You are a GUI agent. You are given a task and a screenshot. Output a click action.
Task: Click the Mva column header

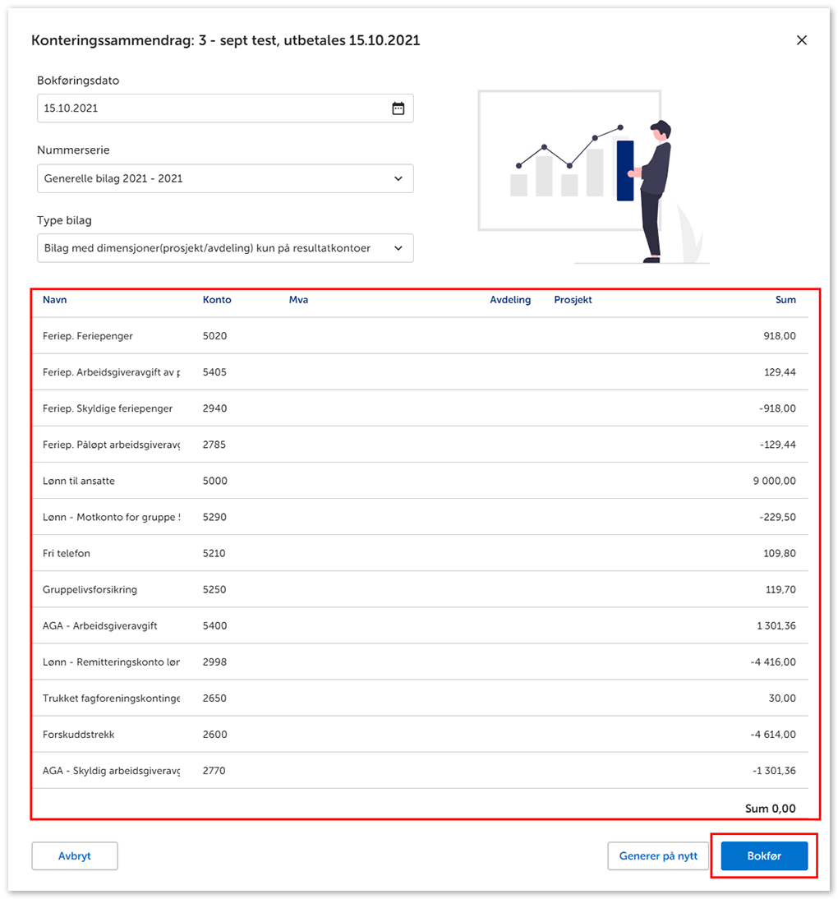tap(298, 300)
